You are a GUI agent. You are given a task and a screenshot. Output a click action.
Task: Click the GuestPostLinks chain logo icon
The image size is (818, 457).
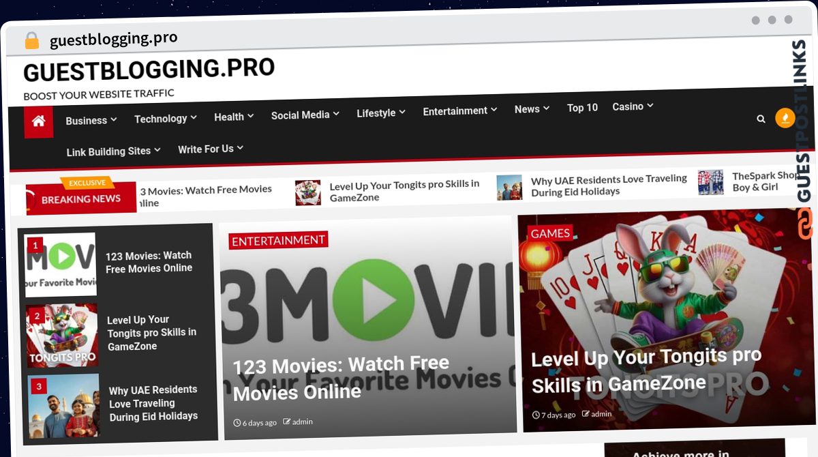(x=805, y=224)
